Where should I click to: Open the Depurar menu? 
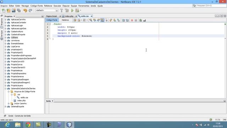click(66, 6)
